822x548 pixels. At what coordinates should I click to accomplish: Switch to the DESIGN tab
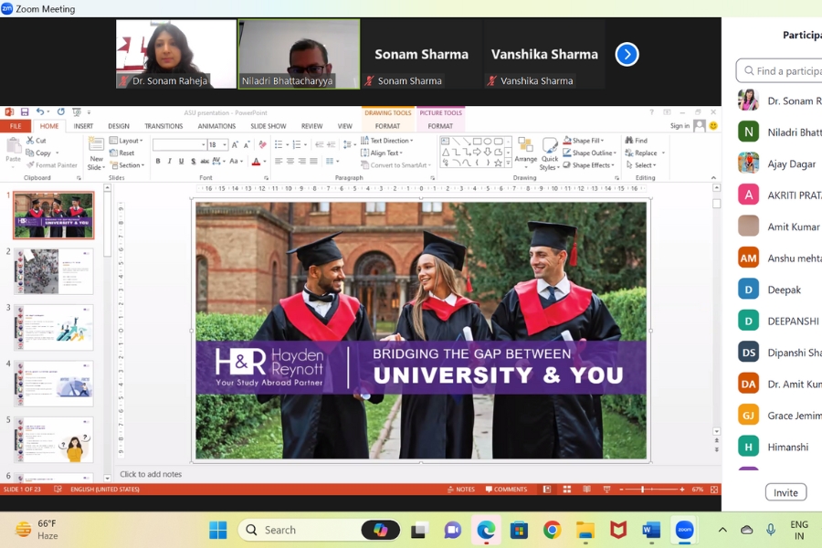[119, 126]
